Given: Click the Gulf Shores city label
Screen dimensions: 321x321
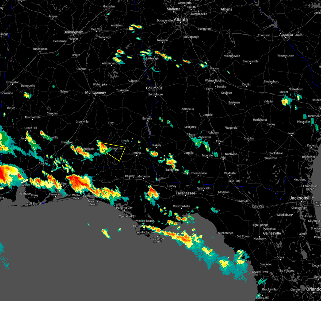Looking at the screenshot, I should [x=34, y=204].
